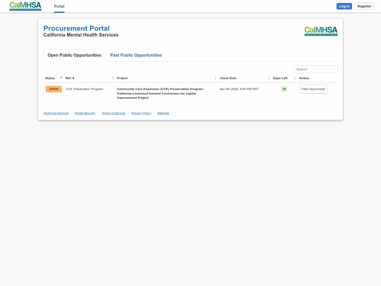Switch to the Past Public Opportunities tab
This screenshot has height=286, width=381.
pyautogui.click(x=136, y=55)
